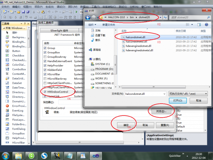Switch to the .NET Framework components tab

[67, 35]
